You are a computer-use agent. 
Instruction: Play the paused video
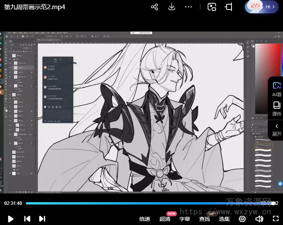coord(11,219)
